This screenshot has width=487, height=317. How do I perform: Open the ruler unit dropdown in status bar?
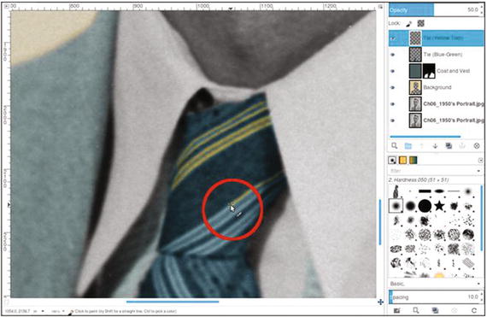(x=38, y=311)
